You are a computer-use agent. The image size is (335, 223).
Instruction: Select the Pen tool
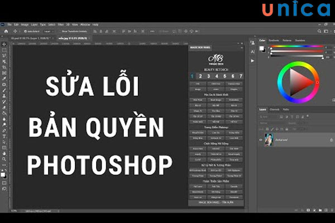click(4, 130)
